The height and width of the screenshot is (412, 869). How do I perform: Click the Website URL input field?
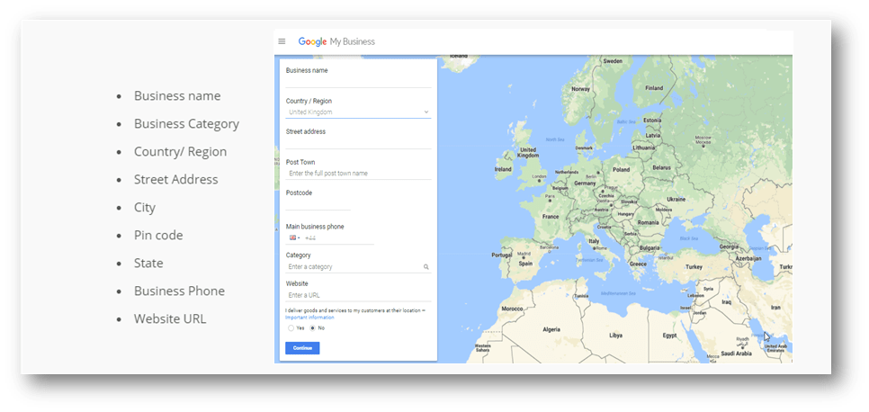357,295
